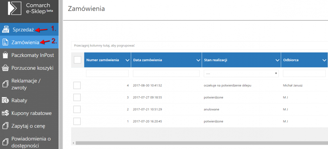Expand the Numer zamówienia column menu arrow

click(127, 60)
